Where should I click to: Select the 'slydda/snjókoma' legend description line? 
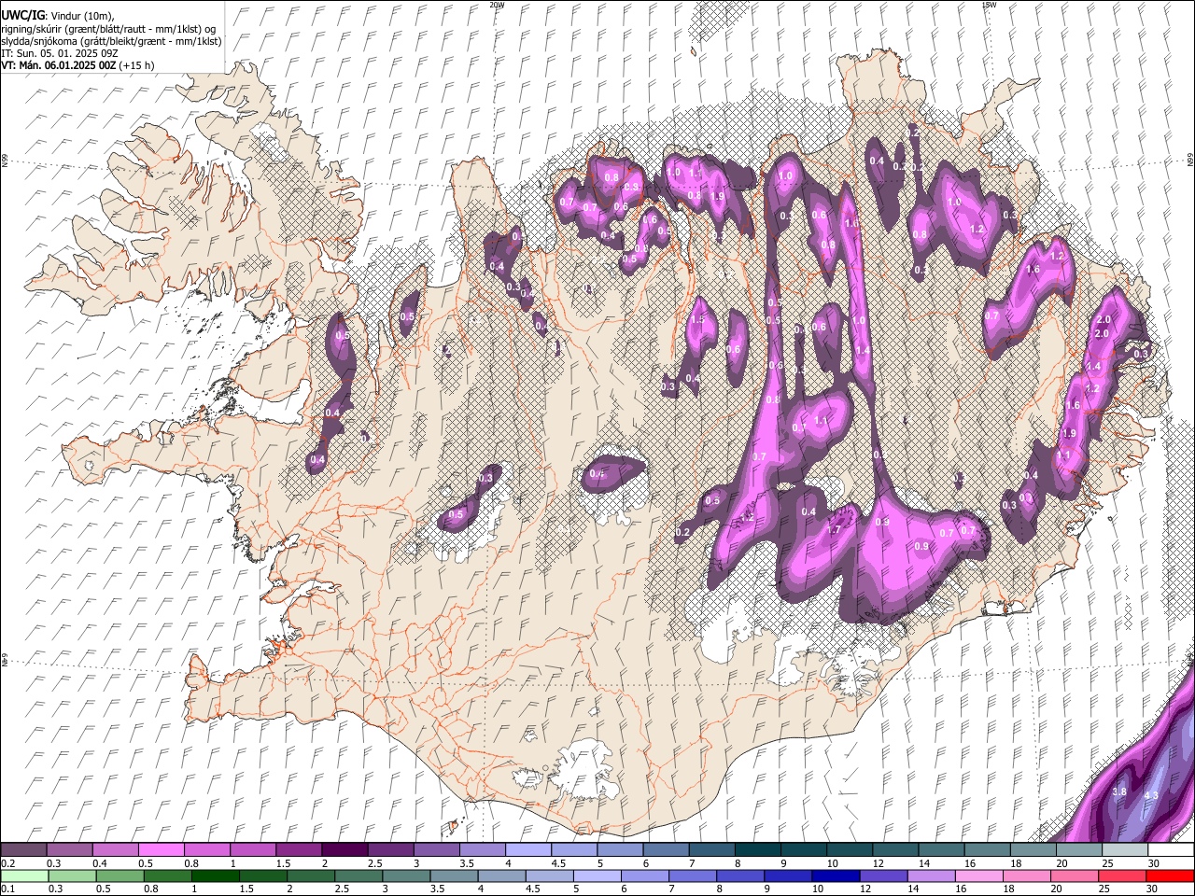coord(111,41)
